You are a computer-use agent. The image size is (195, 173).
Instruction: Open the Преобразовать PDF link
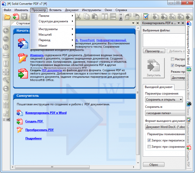(x=40, y=130)
